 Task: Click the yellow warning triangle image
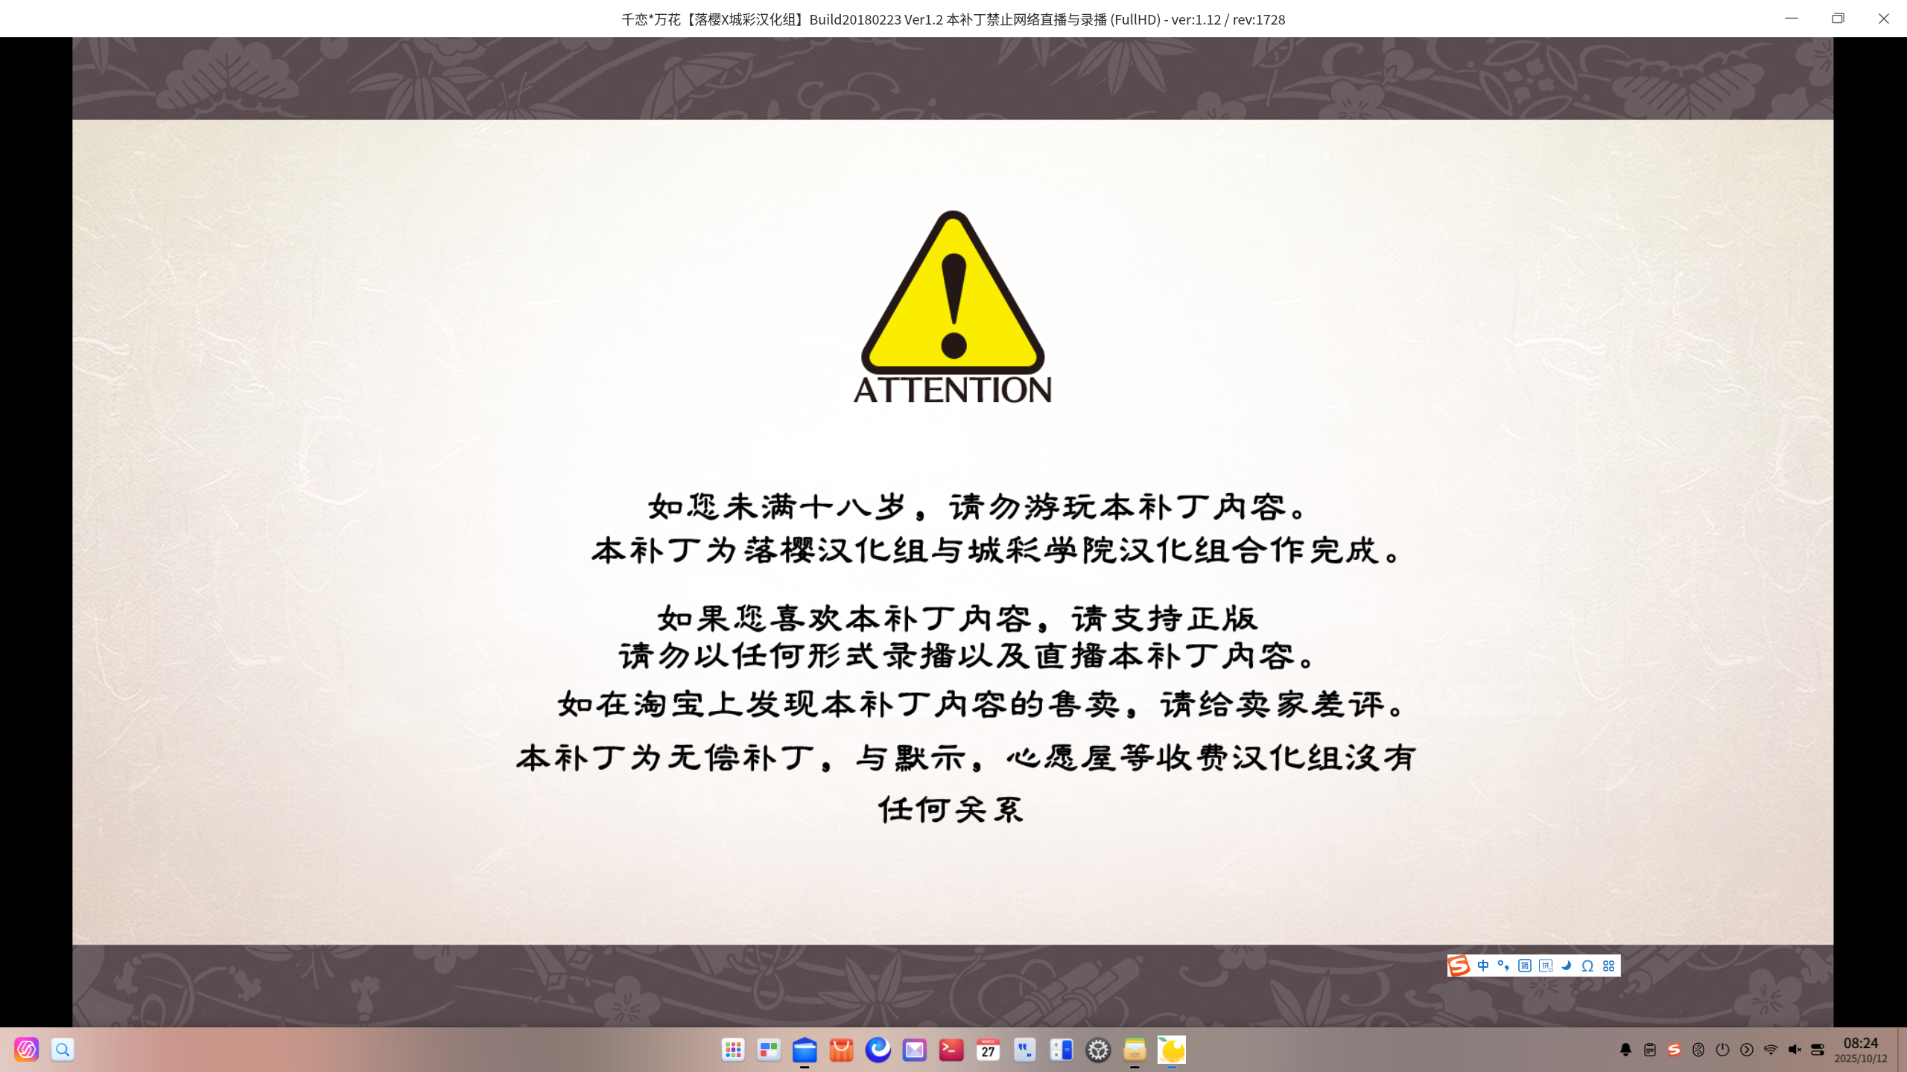[x=953, y=292]
